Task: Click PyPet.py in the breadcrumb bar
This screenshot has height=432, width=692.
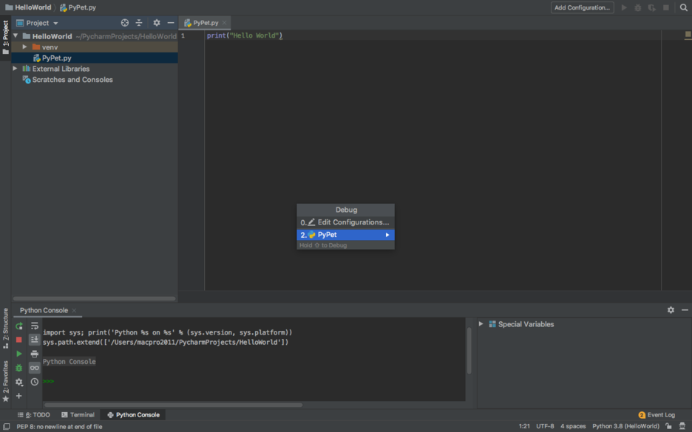Action: 78,7
